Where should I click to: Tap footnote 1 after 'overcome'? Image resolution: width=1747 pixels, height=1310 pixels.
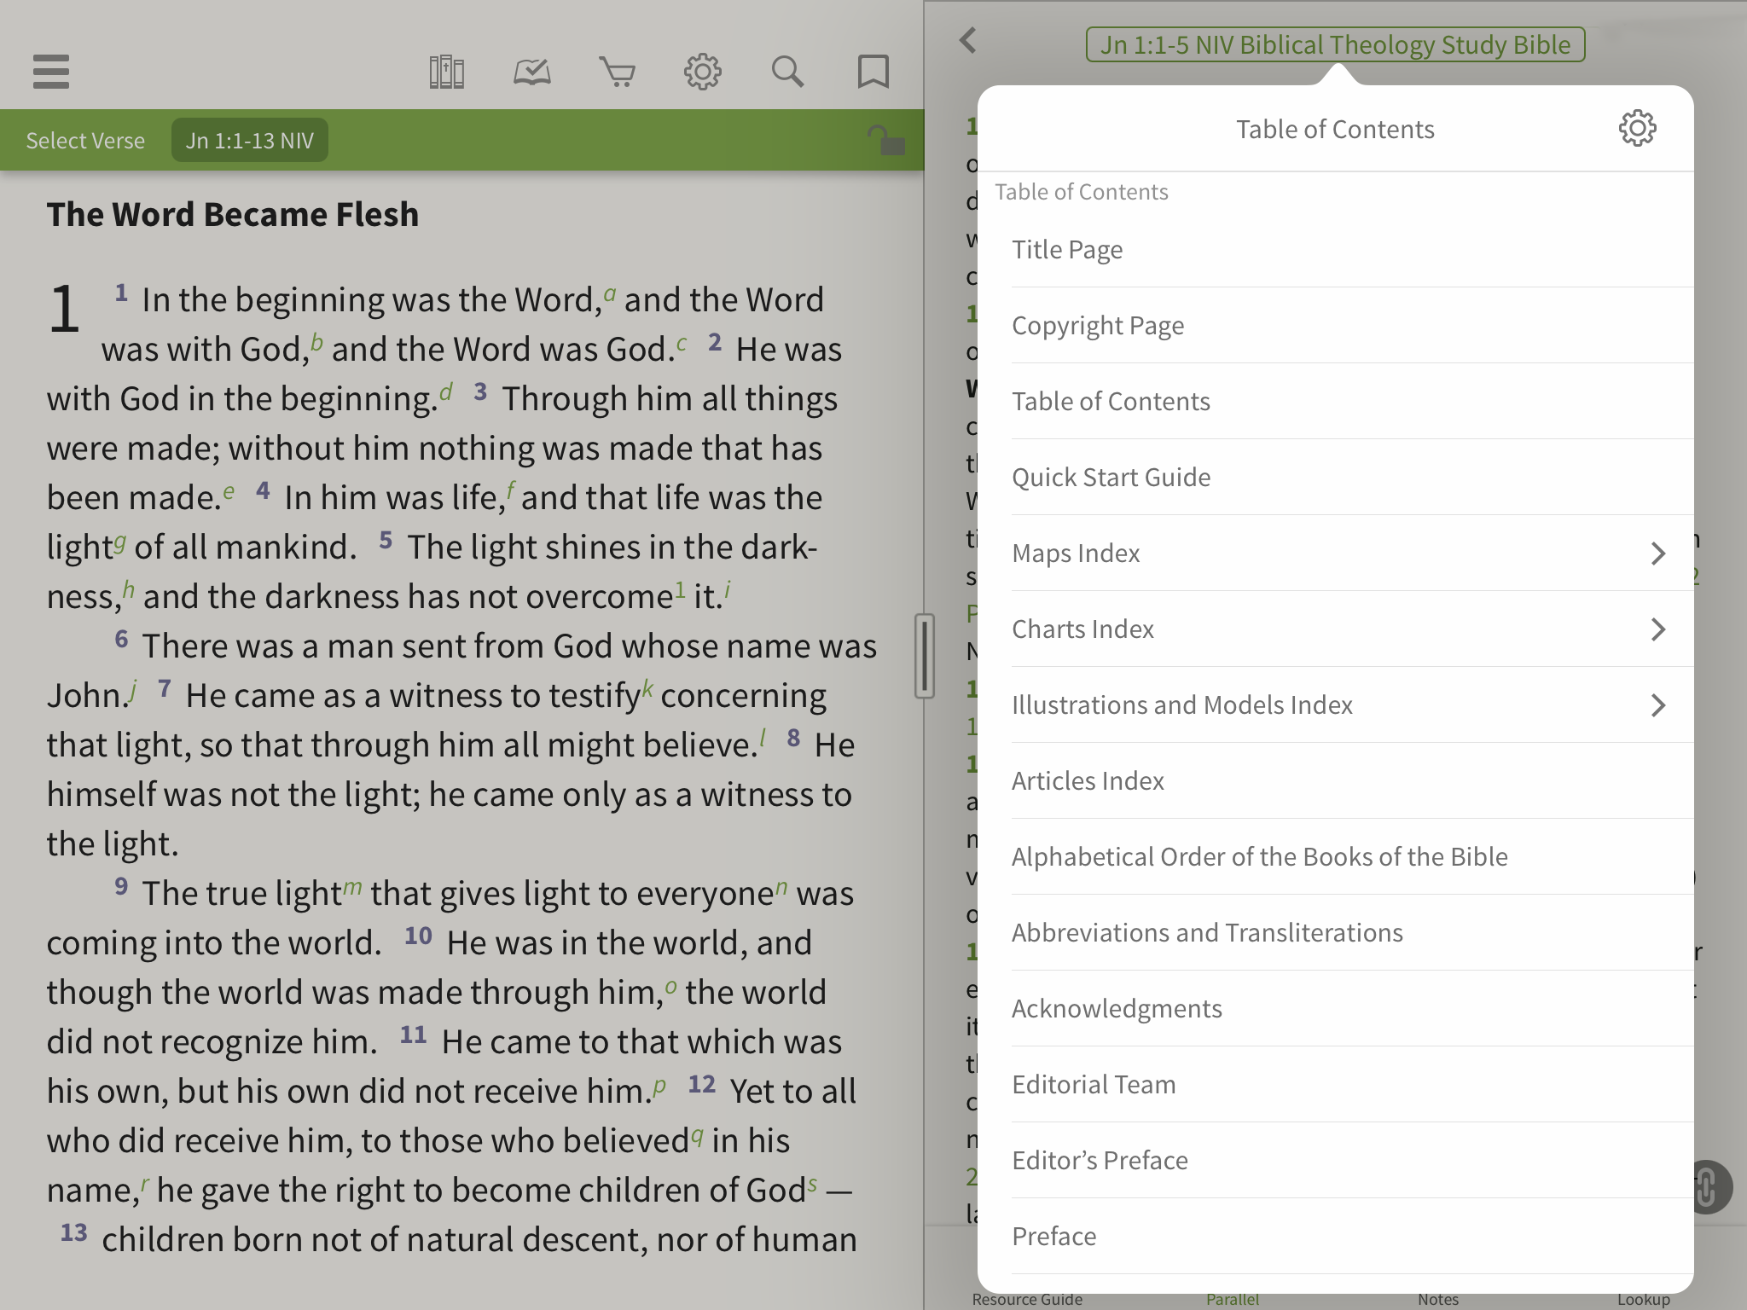point(680,588)
